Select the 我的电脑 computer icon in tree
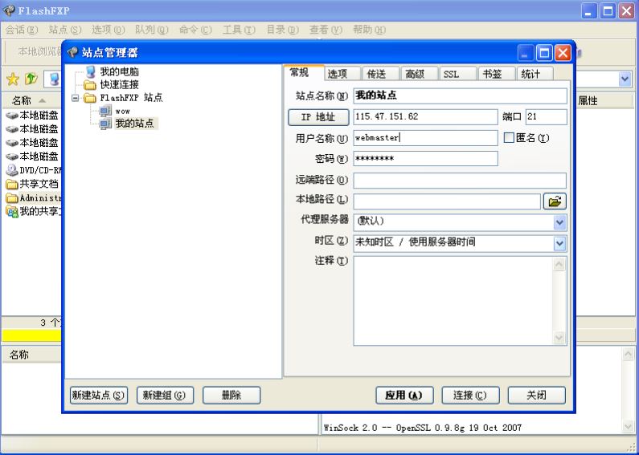This screenshot has width=639, height=455. (x=91, y=73)
